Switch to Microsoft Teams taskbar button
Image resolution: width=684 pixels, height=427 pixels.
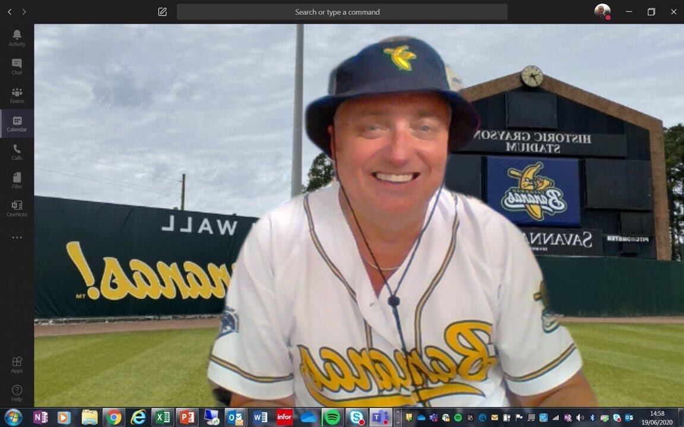pyautogui.click(x=381, y=418)
